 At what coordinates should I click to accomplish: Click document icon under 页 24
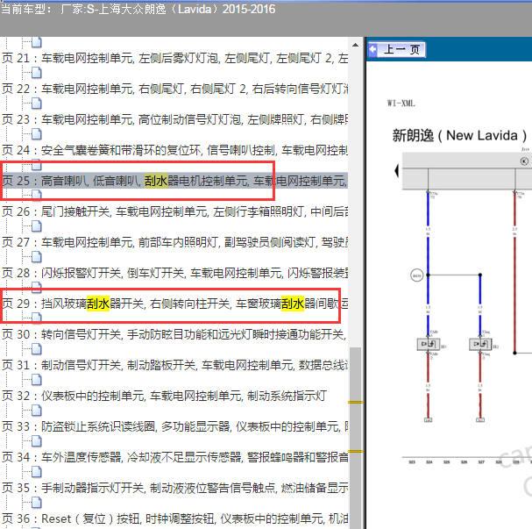coord(36,165)
